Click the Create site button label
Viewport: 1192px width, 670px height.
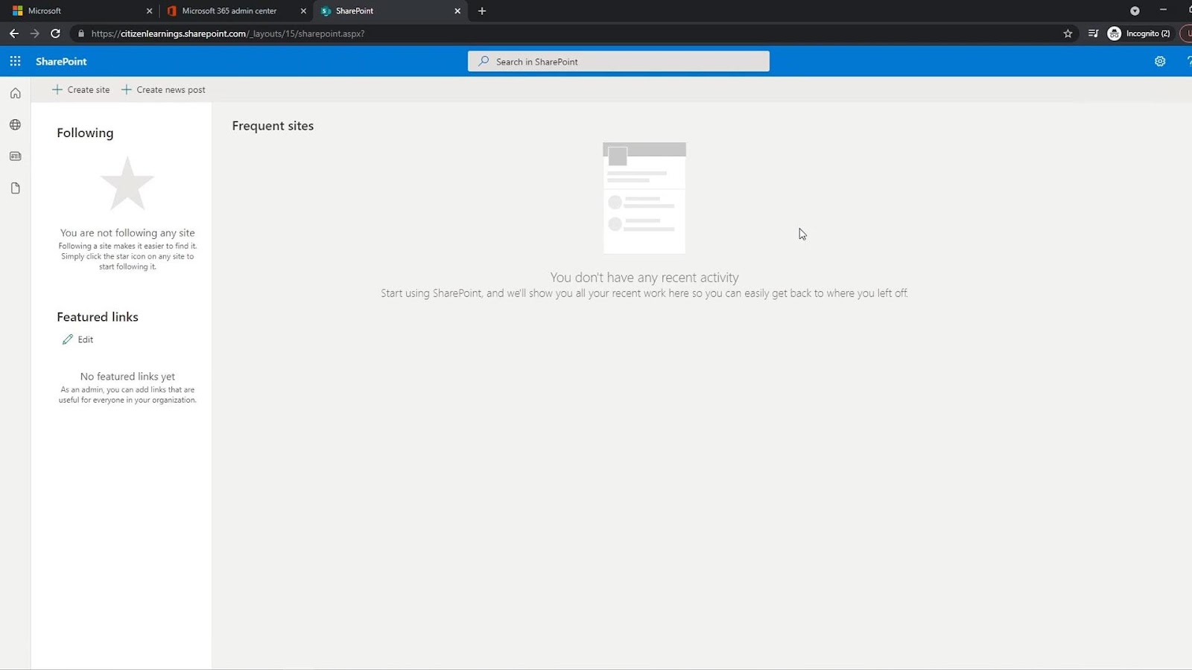(89, 89)
